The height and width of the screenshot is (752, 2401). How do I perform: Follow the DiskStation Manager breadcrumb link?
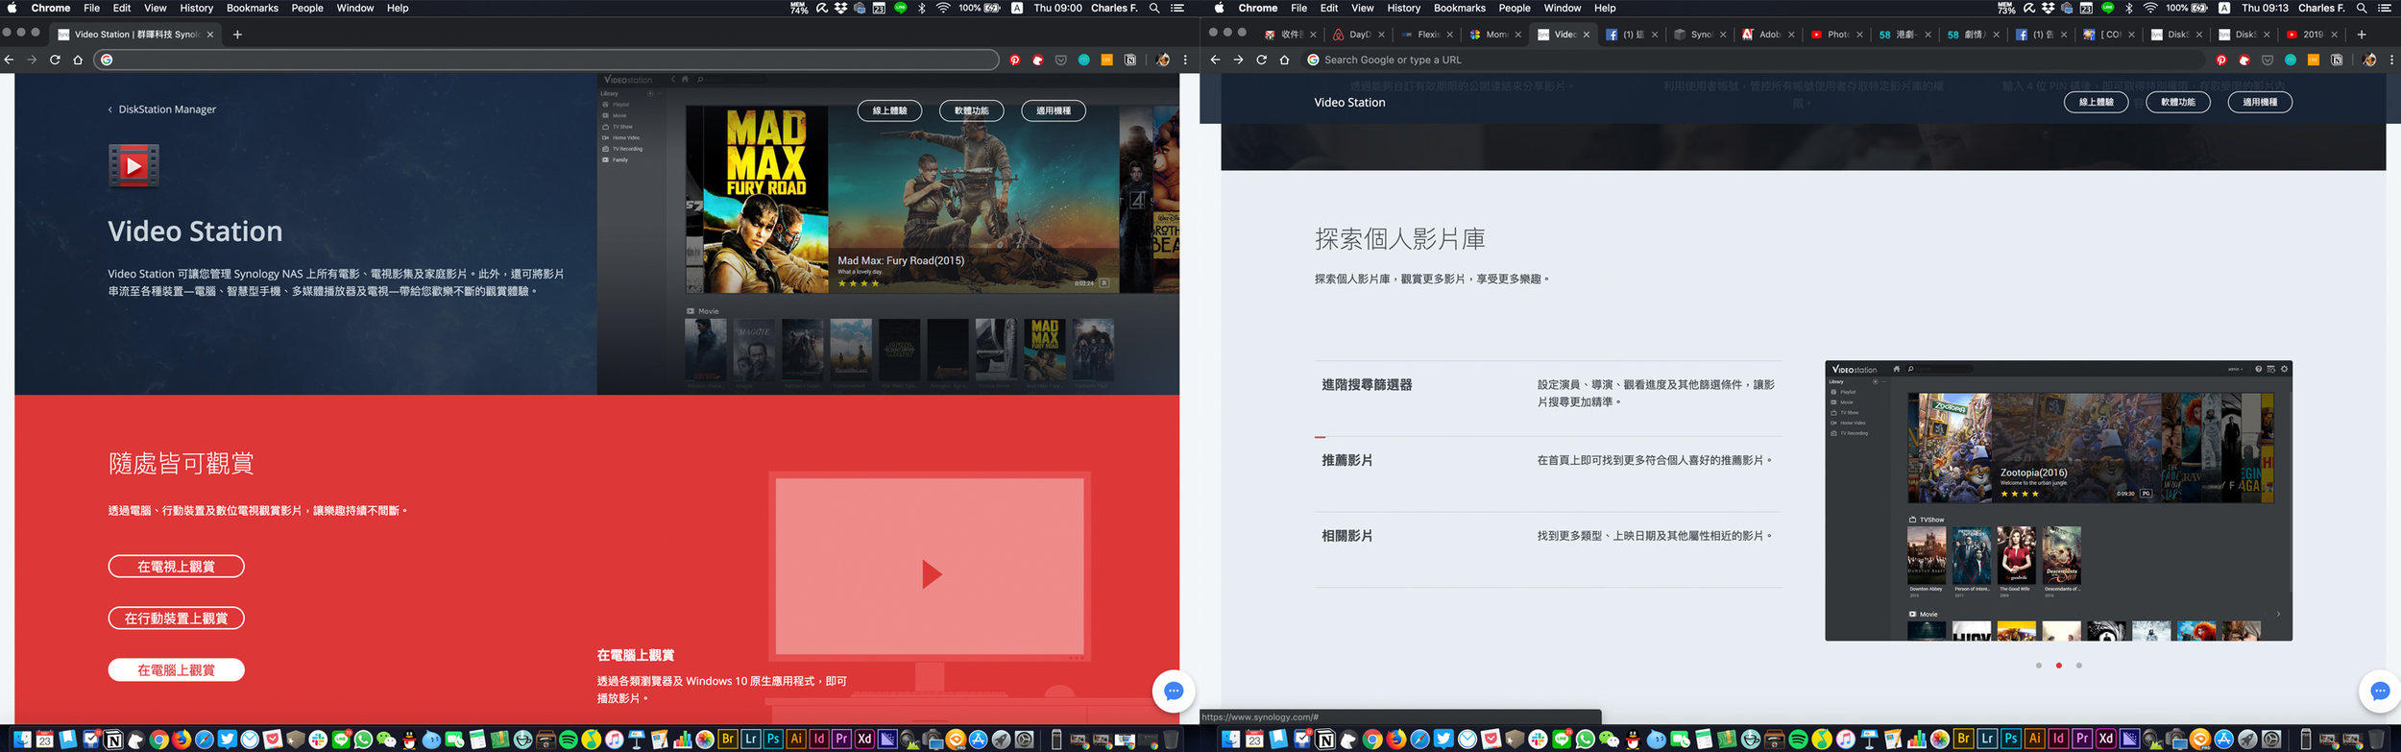[162, 109]
